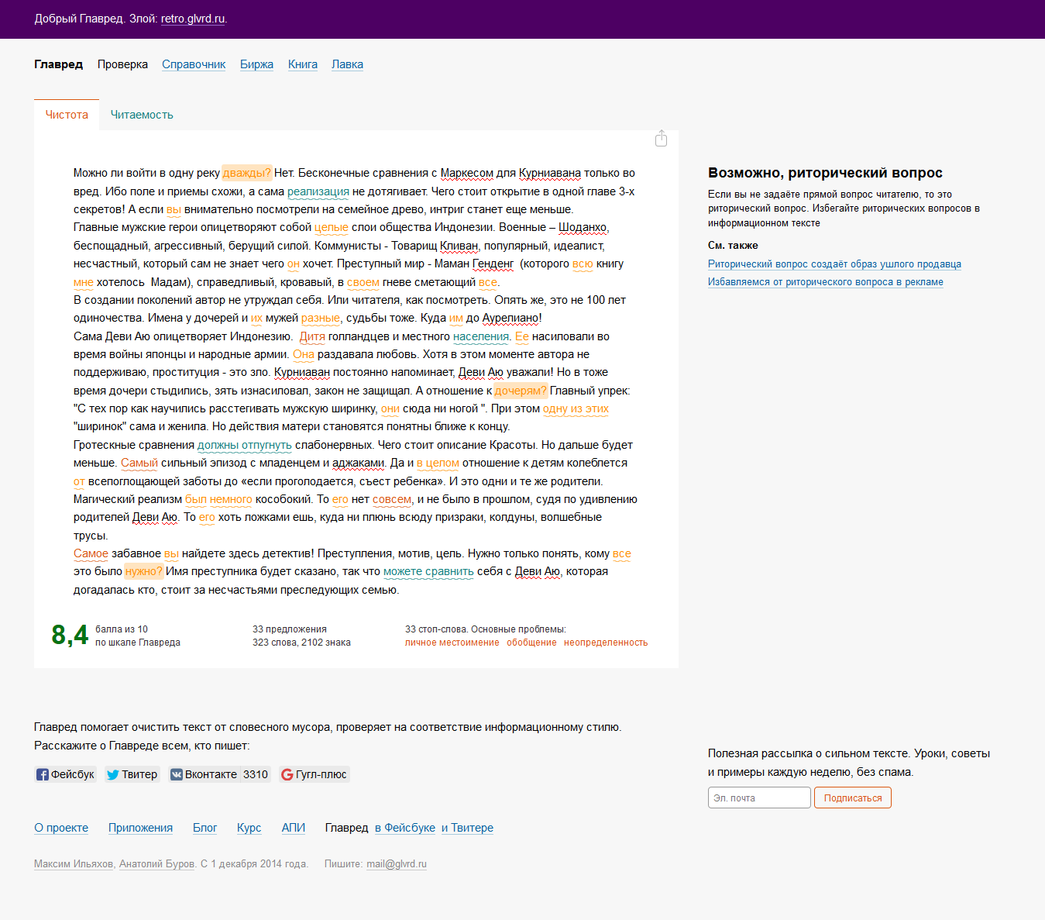Image resolution: width=1045 pixels, height=920 pixels.
Task: Share via the Твитер button
Action: coord(132,774)
